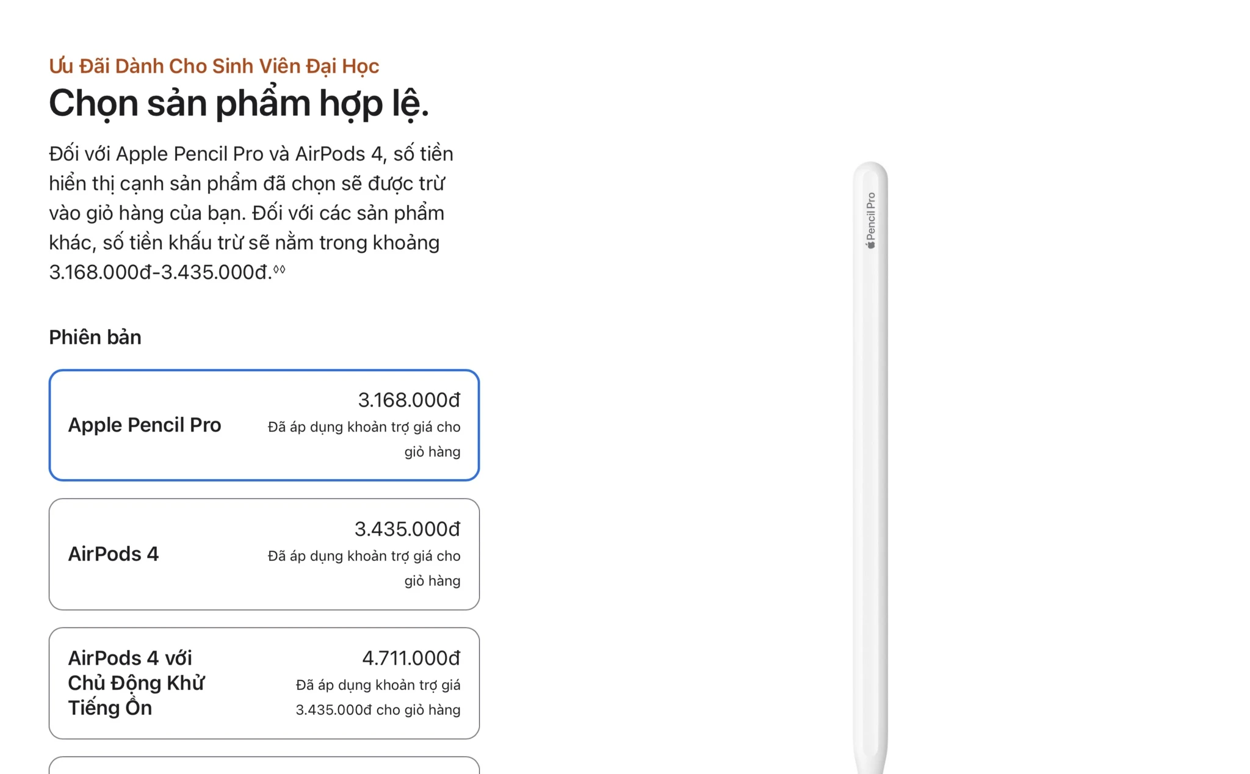This screenshot has width=1250, height=774.
Task: Click the 3.168.000đ price in Apple Pencil card
Action: [x=409, y=400]
